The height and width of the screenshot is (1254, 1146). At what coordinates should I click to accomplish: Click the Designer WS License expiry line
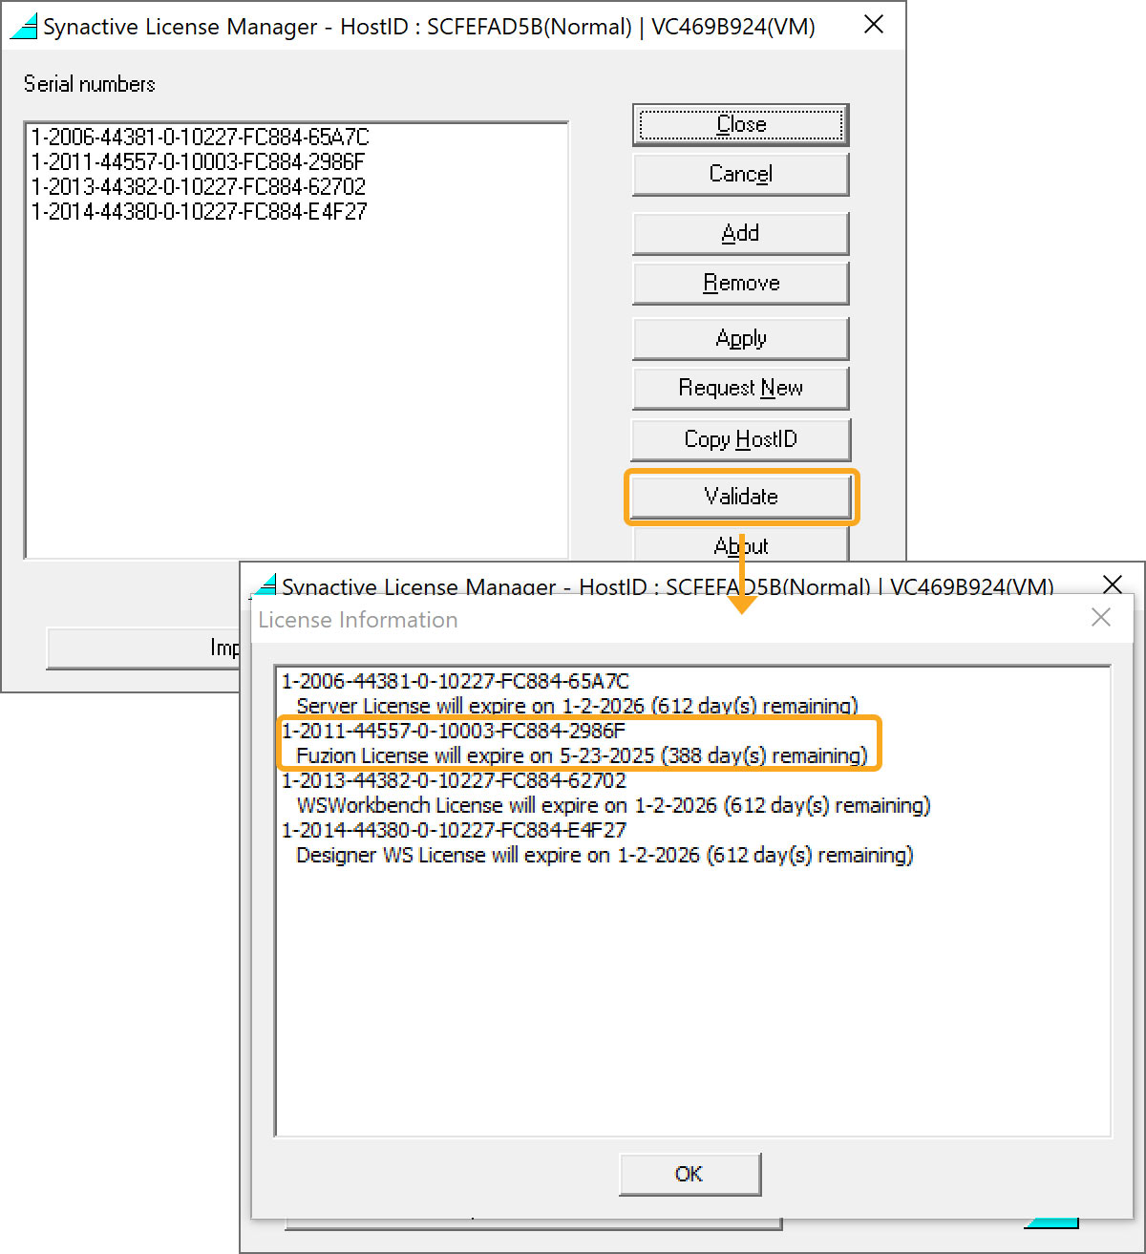[605, 855]
